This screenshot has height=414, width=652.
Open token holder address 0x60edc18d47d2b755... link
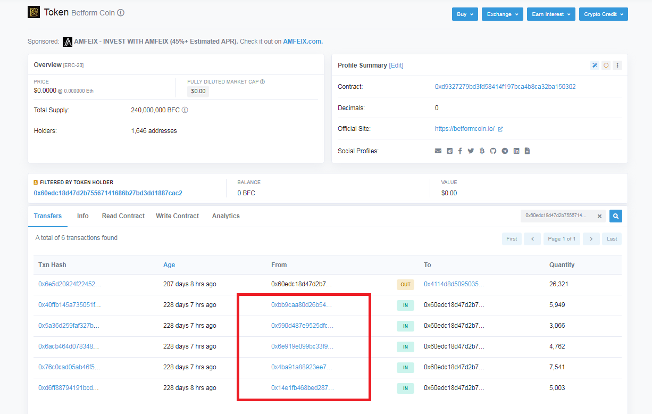click(108, 193)
